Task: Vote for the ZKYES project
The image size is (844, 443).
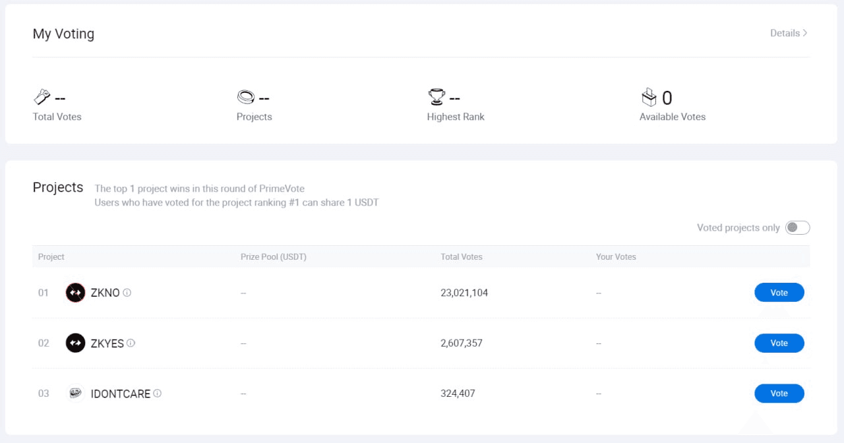Action: 779,343
